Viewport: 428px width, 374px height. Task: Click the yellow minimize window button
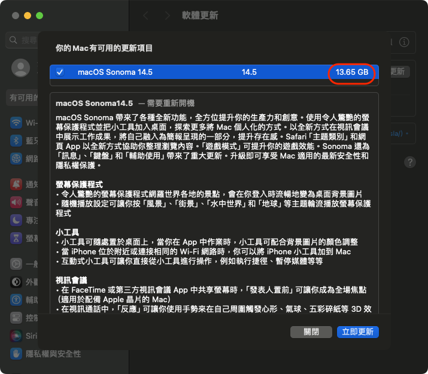tap(28, 16)
